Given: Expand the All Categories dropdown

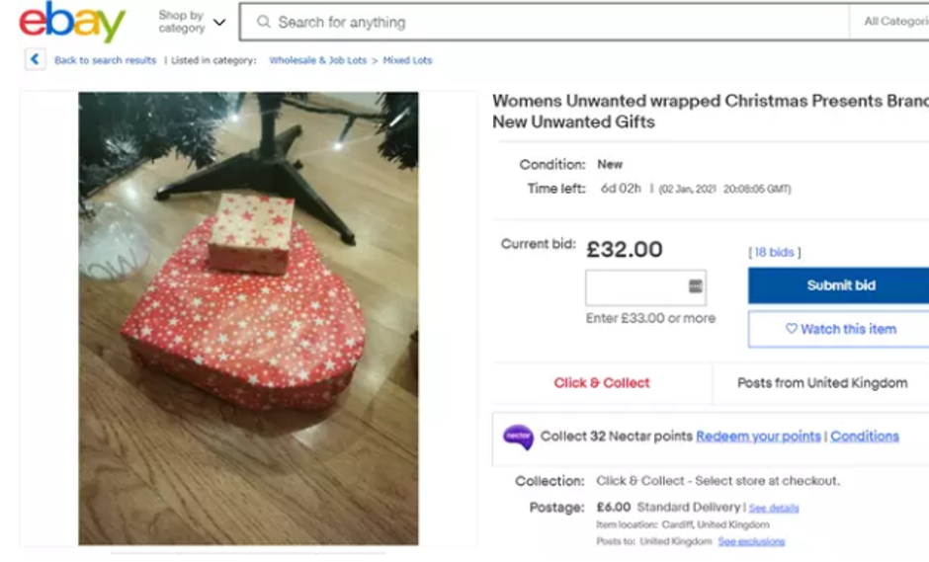Looking at the screenshot, I should (894, 22).
